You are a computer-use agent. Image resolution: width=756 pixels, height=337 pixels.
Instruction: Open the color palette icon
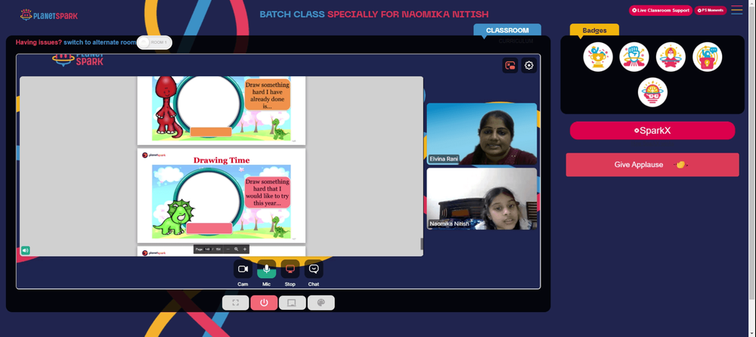321,303
